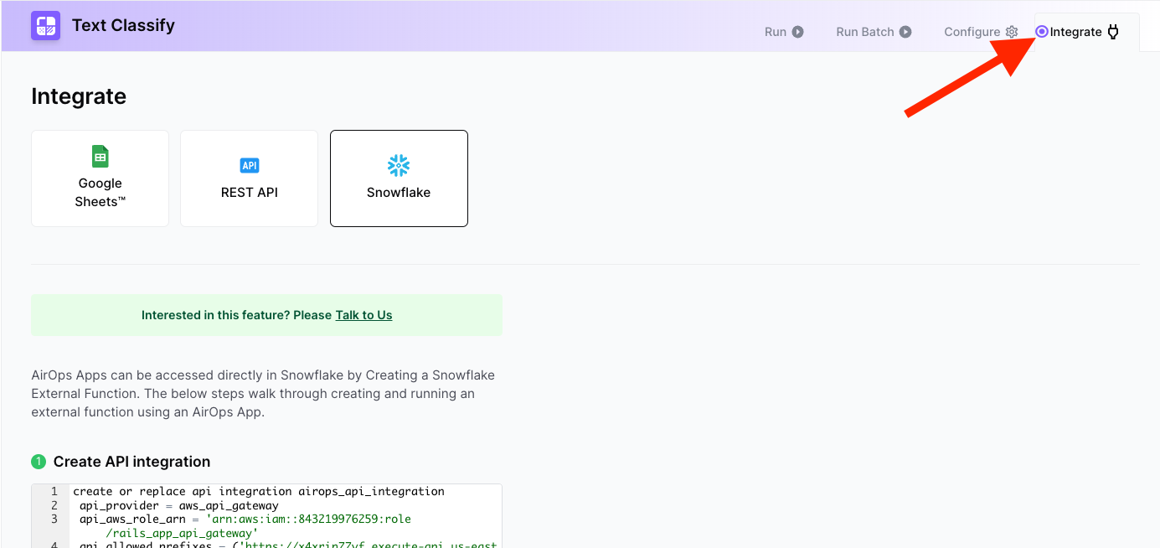Image resolution: width=1160 pixels, height=548 pixels.
Task: Click the Text Classify app logo icon
Action: (x=45, y=26)
